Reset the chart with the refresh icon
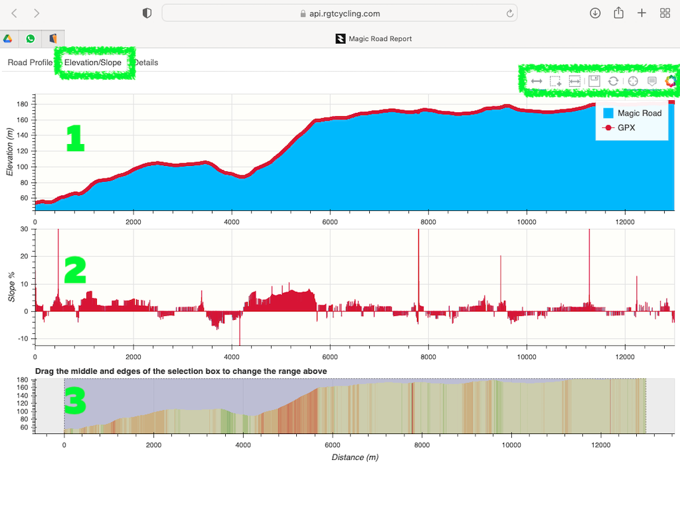Screen dimensions: 680x519 click(x=614, y=81)
